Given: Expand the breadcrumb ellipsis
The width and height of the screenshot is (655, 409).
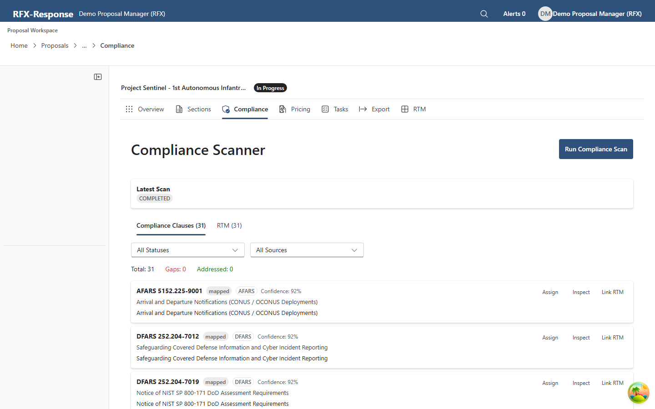Looking at the screenshot, I should coord(84,45).
